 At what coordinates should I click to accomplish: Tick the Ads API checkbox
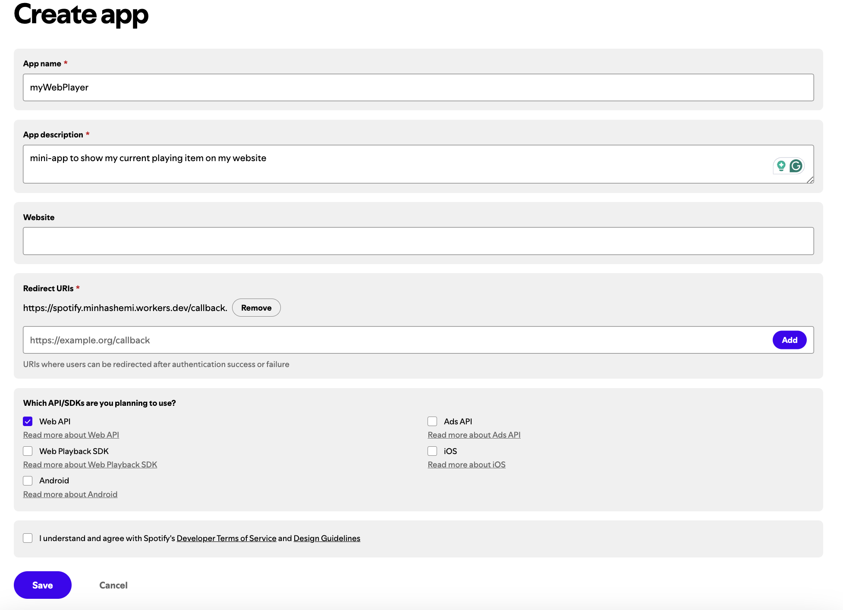click(432, 421)
